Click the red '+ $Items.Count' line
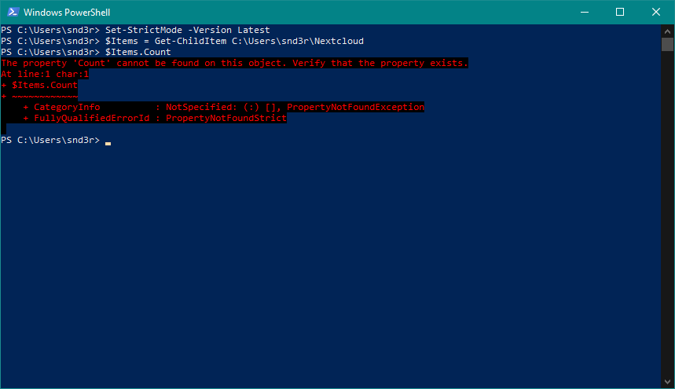The width and height of the screenshot is (675, 389). [41, 85]
